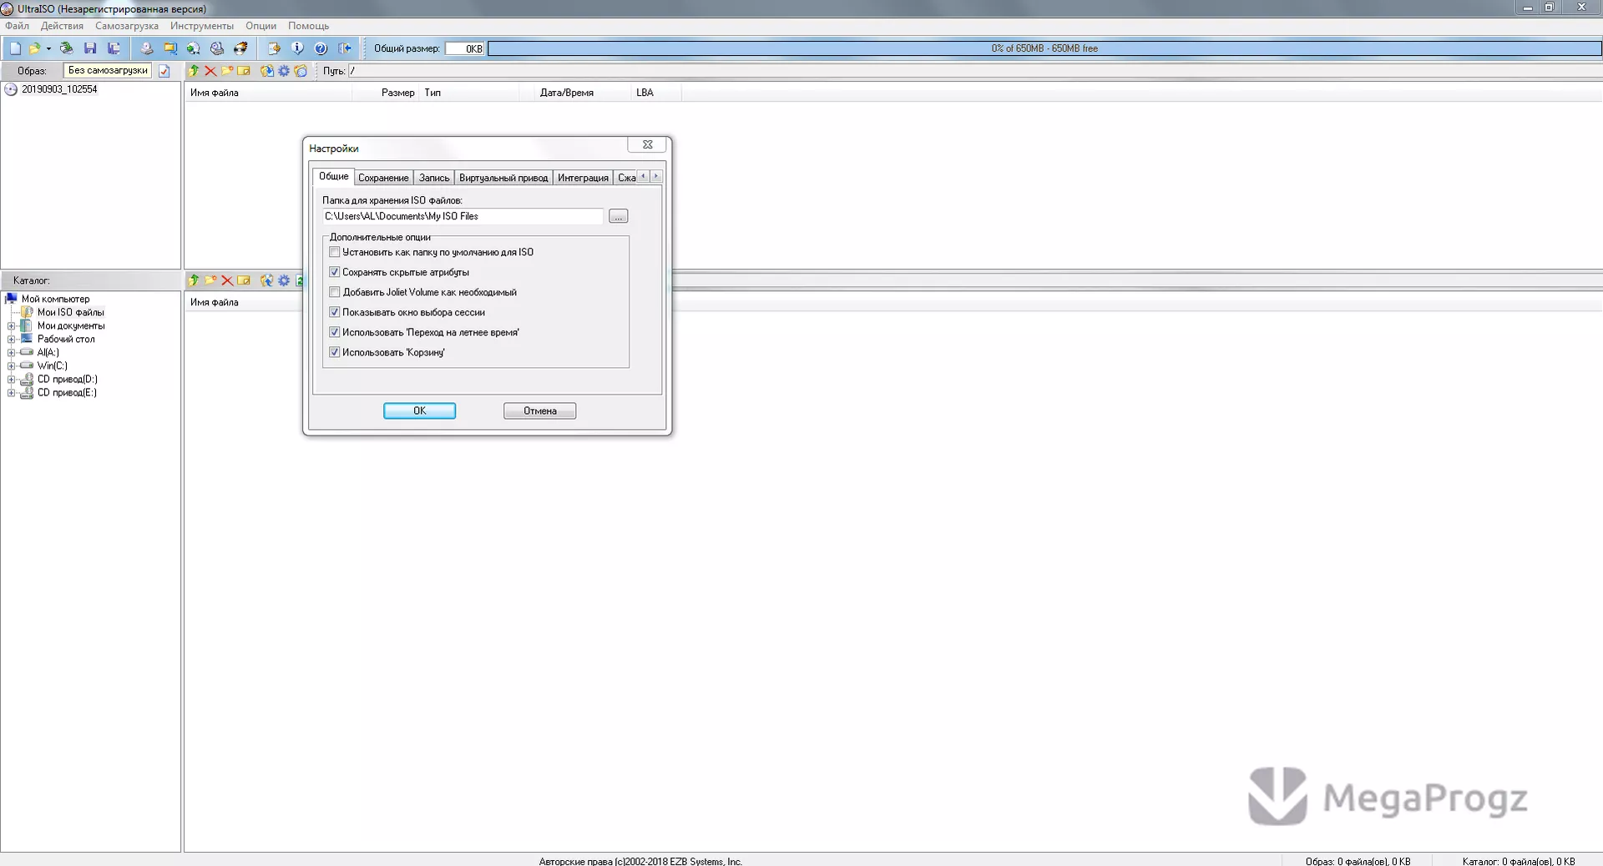The height and width of the screenshot is (866, 1603).
Task: Open the 'Действия' menu
Action: coord(62,26)
